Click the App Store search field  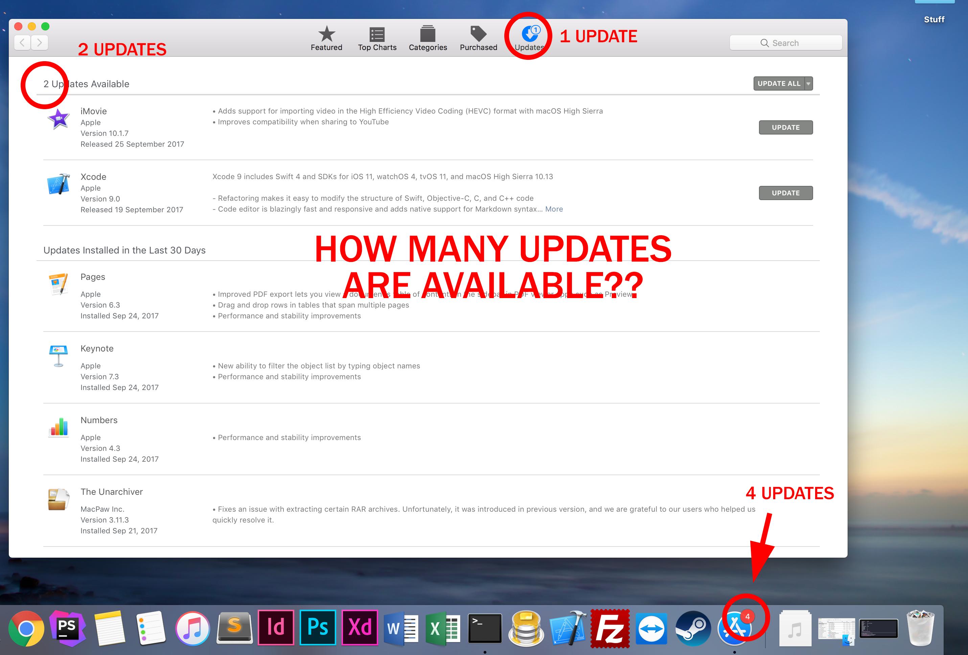786,43
